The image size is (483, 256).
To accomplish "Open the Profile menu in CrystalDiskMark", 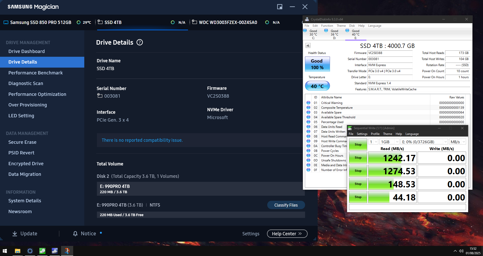I will 375,134.
